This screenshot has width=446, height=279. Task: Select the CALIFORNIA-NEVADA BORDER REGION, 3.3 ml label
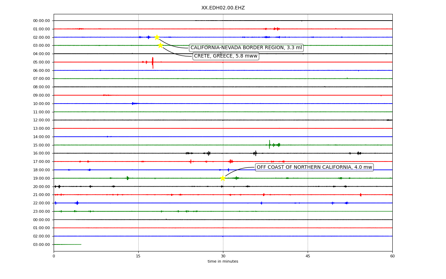(246, 48)
